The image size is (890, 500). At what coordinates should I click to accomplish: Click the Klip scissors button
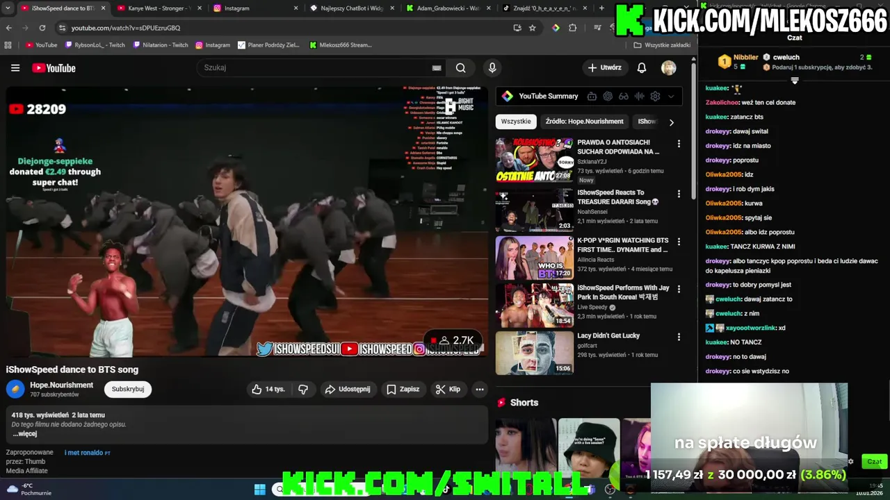click(448, 390)
